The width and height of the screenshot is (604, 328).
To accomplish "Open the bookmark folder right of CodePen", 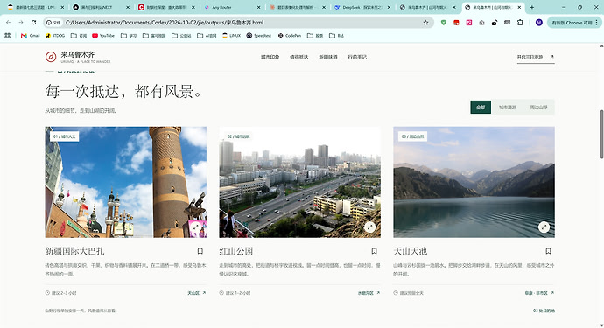I will (315, 36).
